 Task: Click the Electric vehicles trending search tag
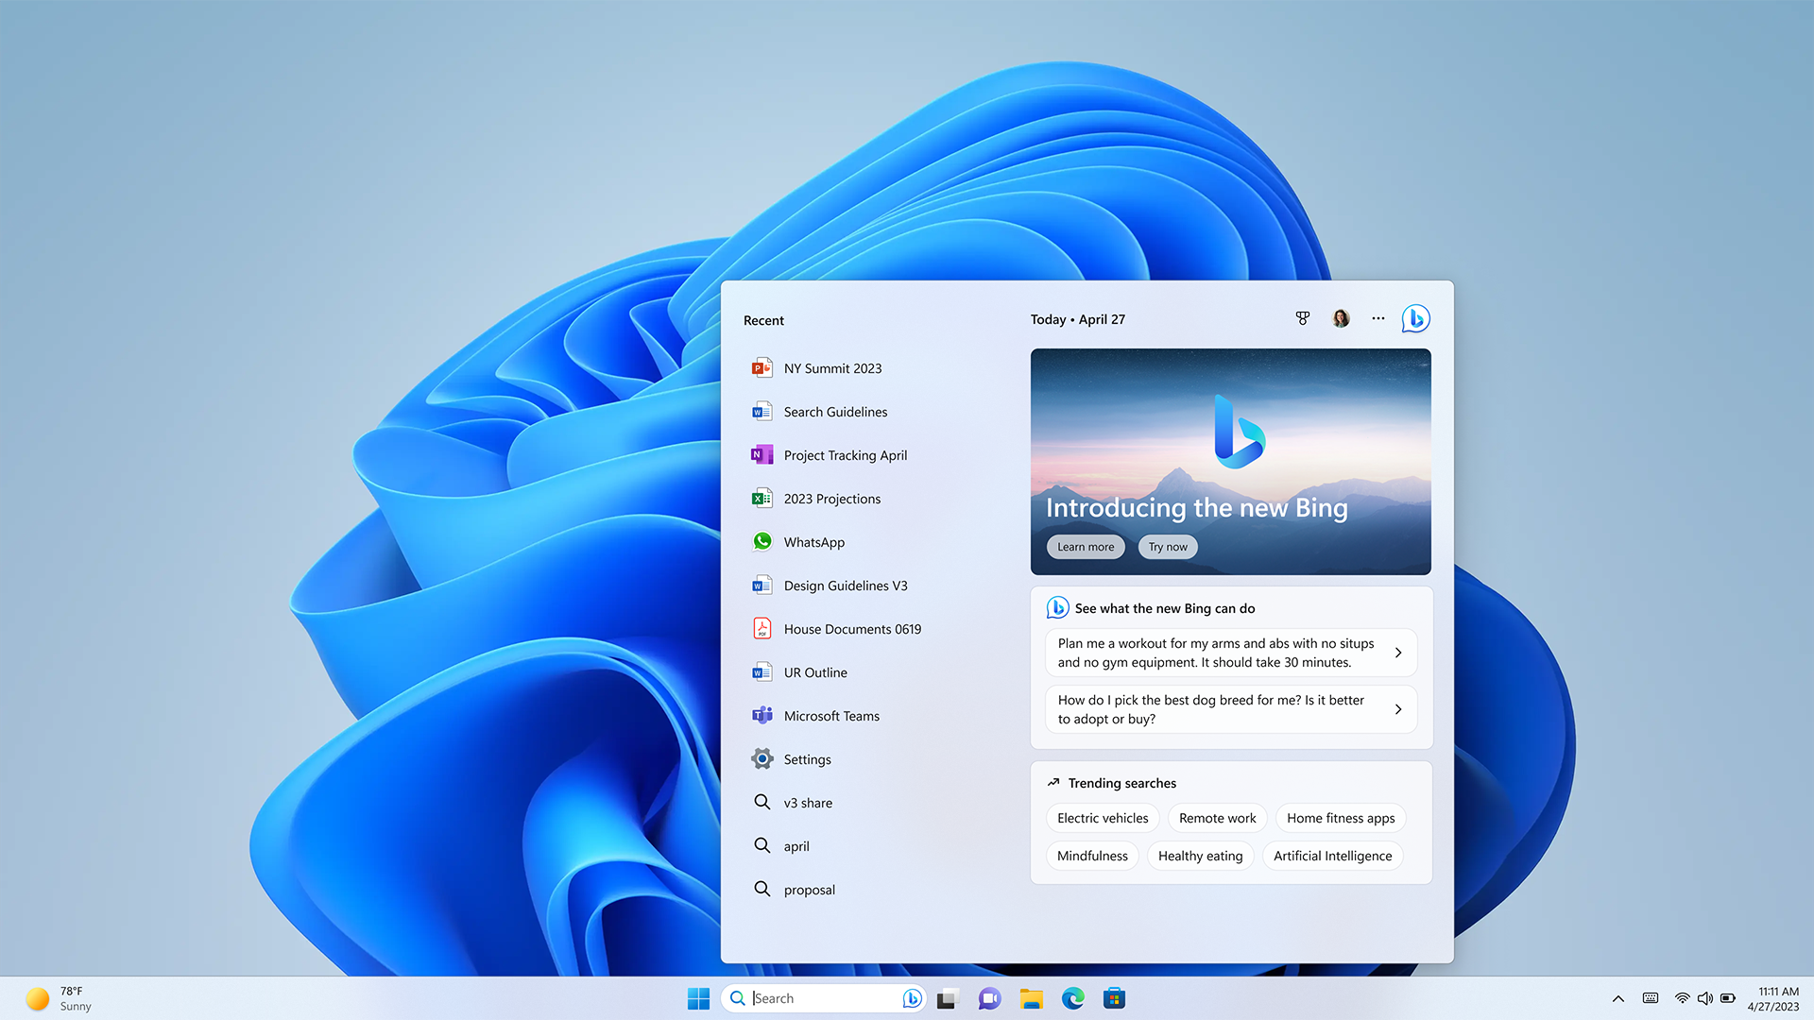point(1103,817)
